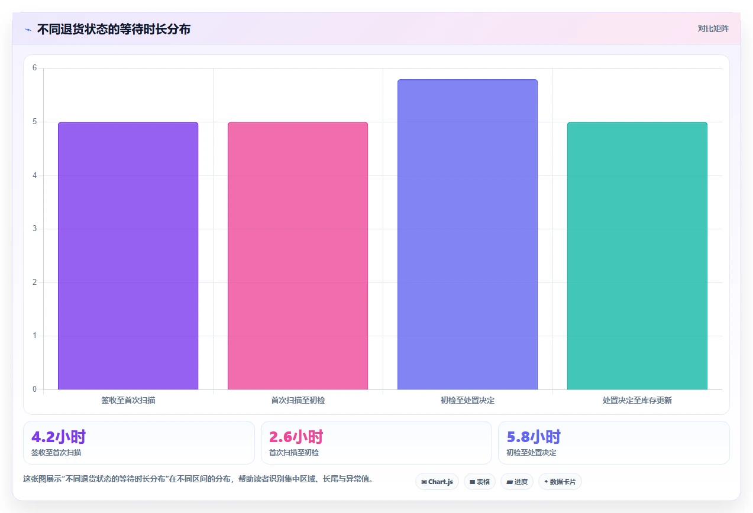Click the chart title 不同退货状态的等待时长分布
The image size is (753, 513).
[x=114, y=29]
